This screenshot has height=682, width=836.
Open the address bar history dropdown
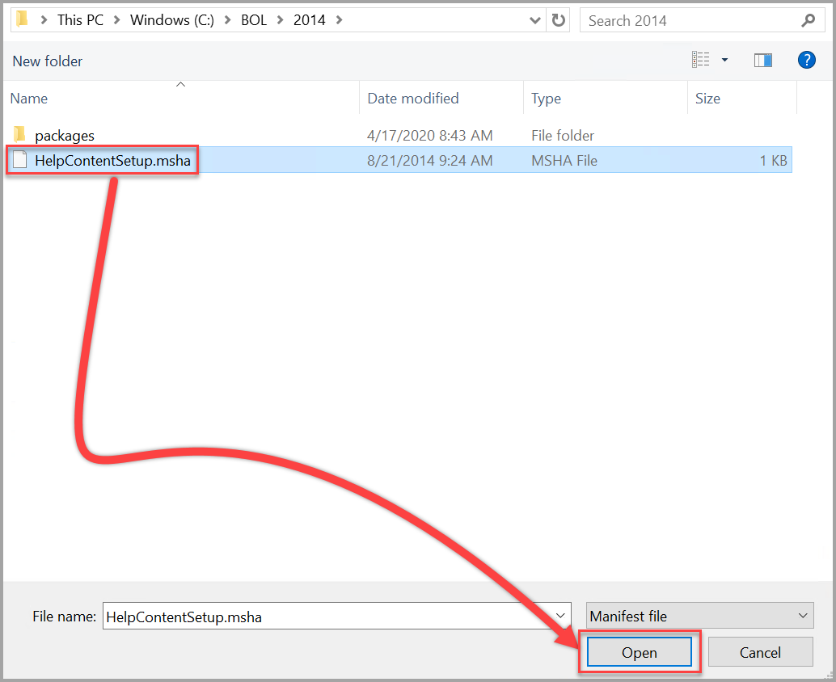point(533,20)
